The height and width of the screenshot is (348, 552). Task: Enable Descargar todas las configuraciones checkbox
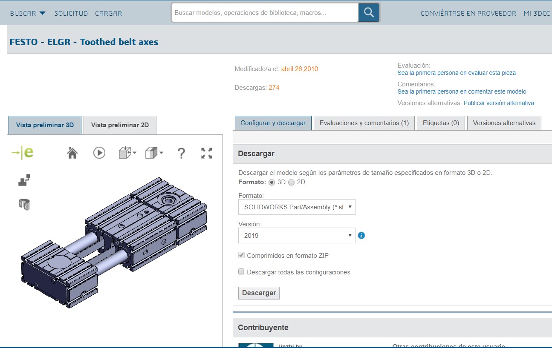[241, 271]
